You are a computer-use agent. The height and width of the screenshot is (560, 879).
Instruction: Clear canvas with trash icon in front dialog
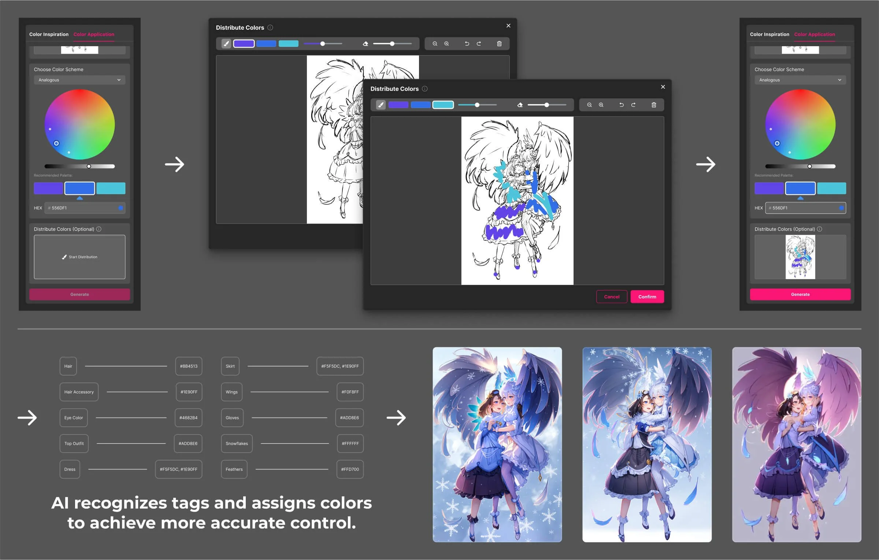654,105
